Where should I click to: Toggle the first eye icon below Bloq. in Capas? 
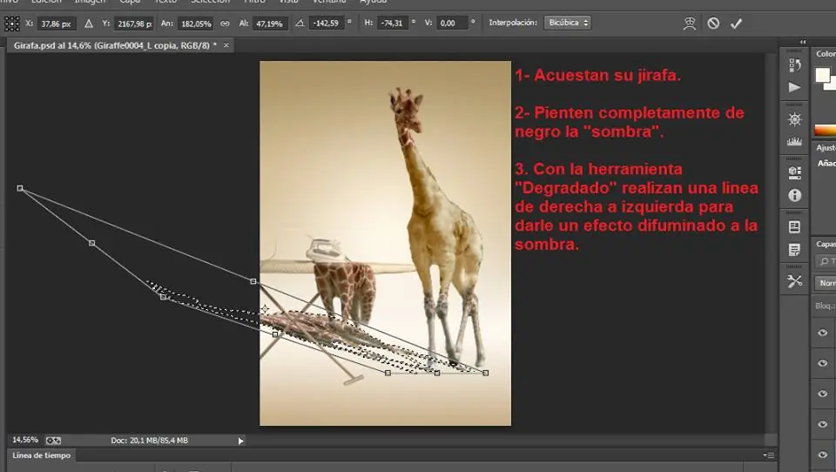(x=823, y=333)
